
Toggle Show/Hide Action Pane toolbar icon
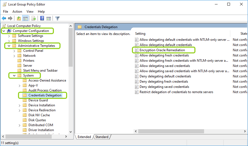49,18
